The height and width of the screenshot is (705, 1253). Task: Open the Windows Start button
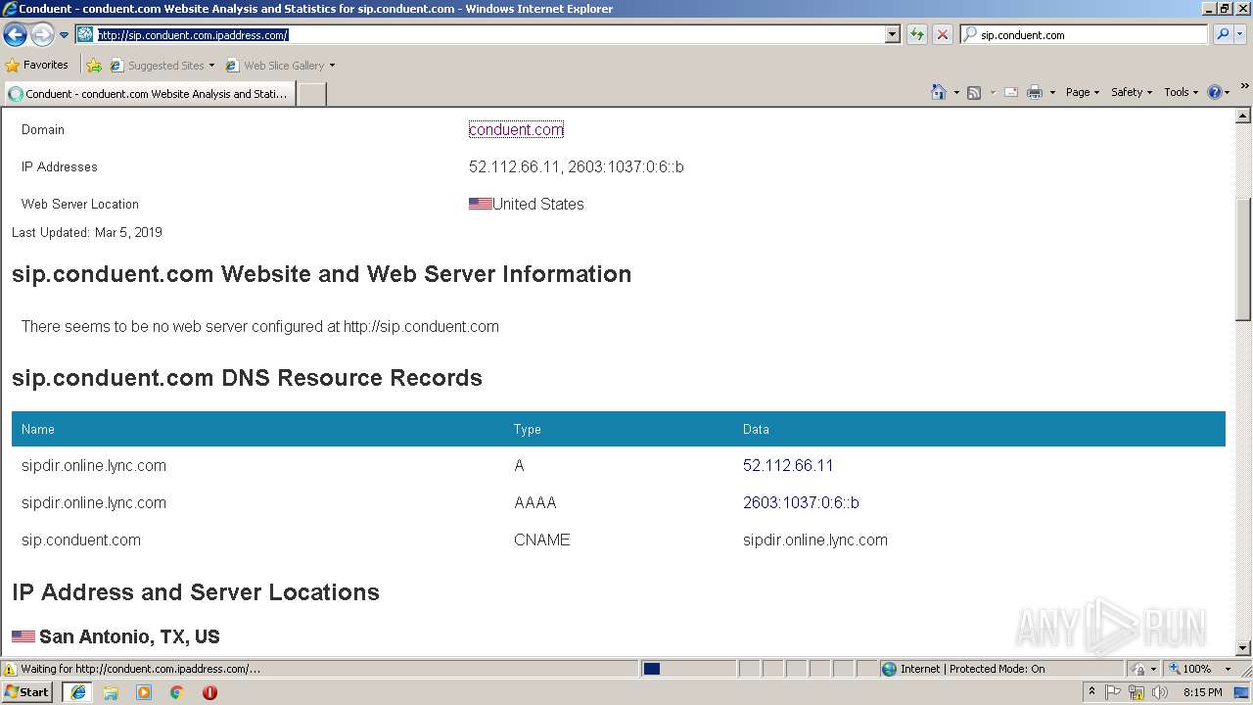pyautogui.click(x=27, y=691)
